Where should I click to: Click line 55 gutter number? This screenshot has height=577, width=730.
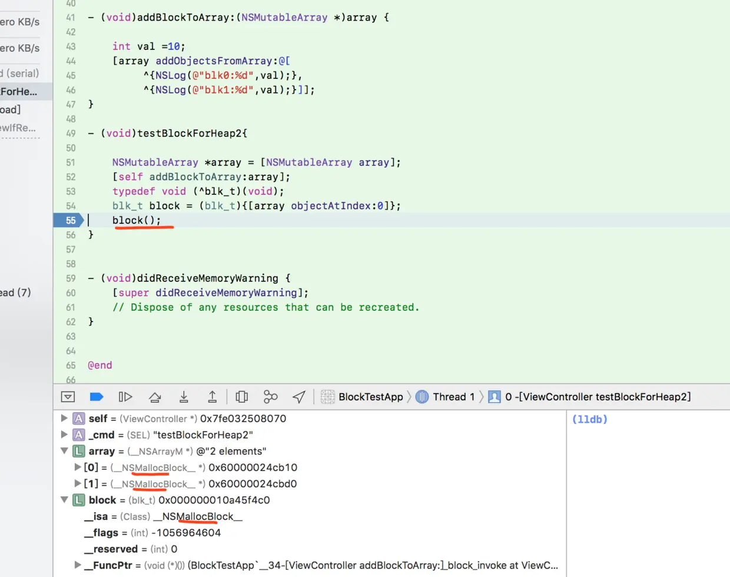point(71,220)
